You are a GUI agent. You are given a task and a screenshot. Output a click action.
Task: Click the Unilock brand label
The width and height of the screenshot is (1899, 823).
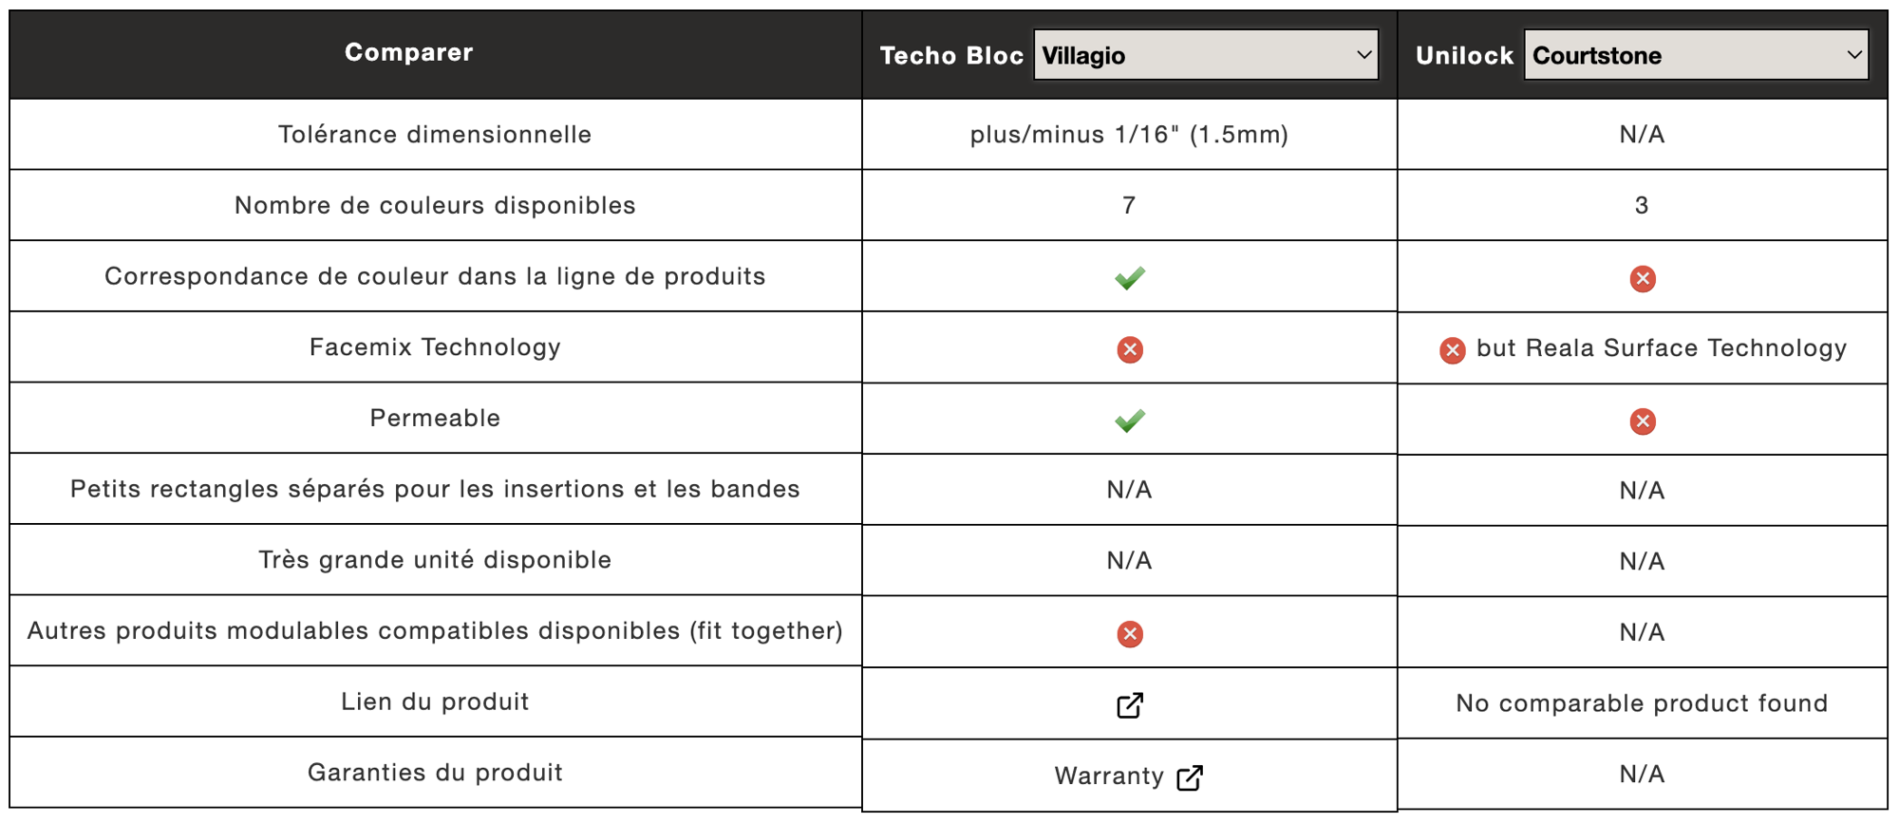click(1464, 56)
